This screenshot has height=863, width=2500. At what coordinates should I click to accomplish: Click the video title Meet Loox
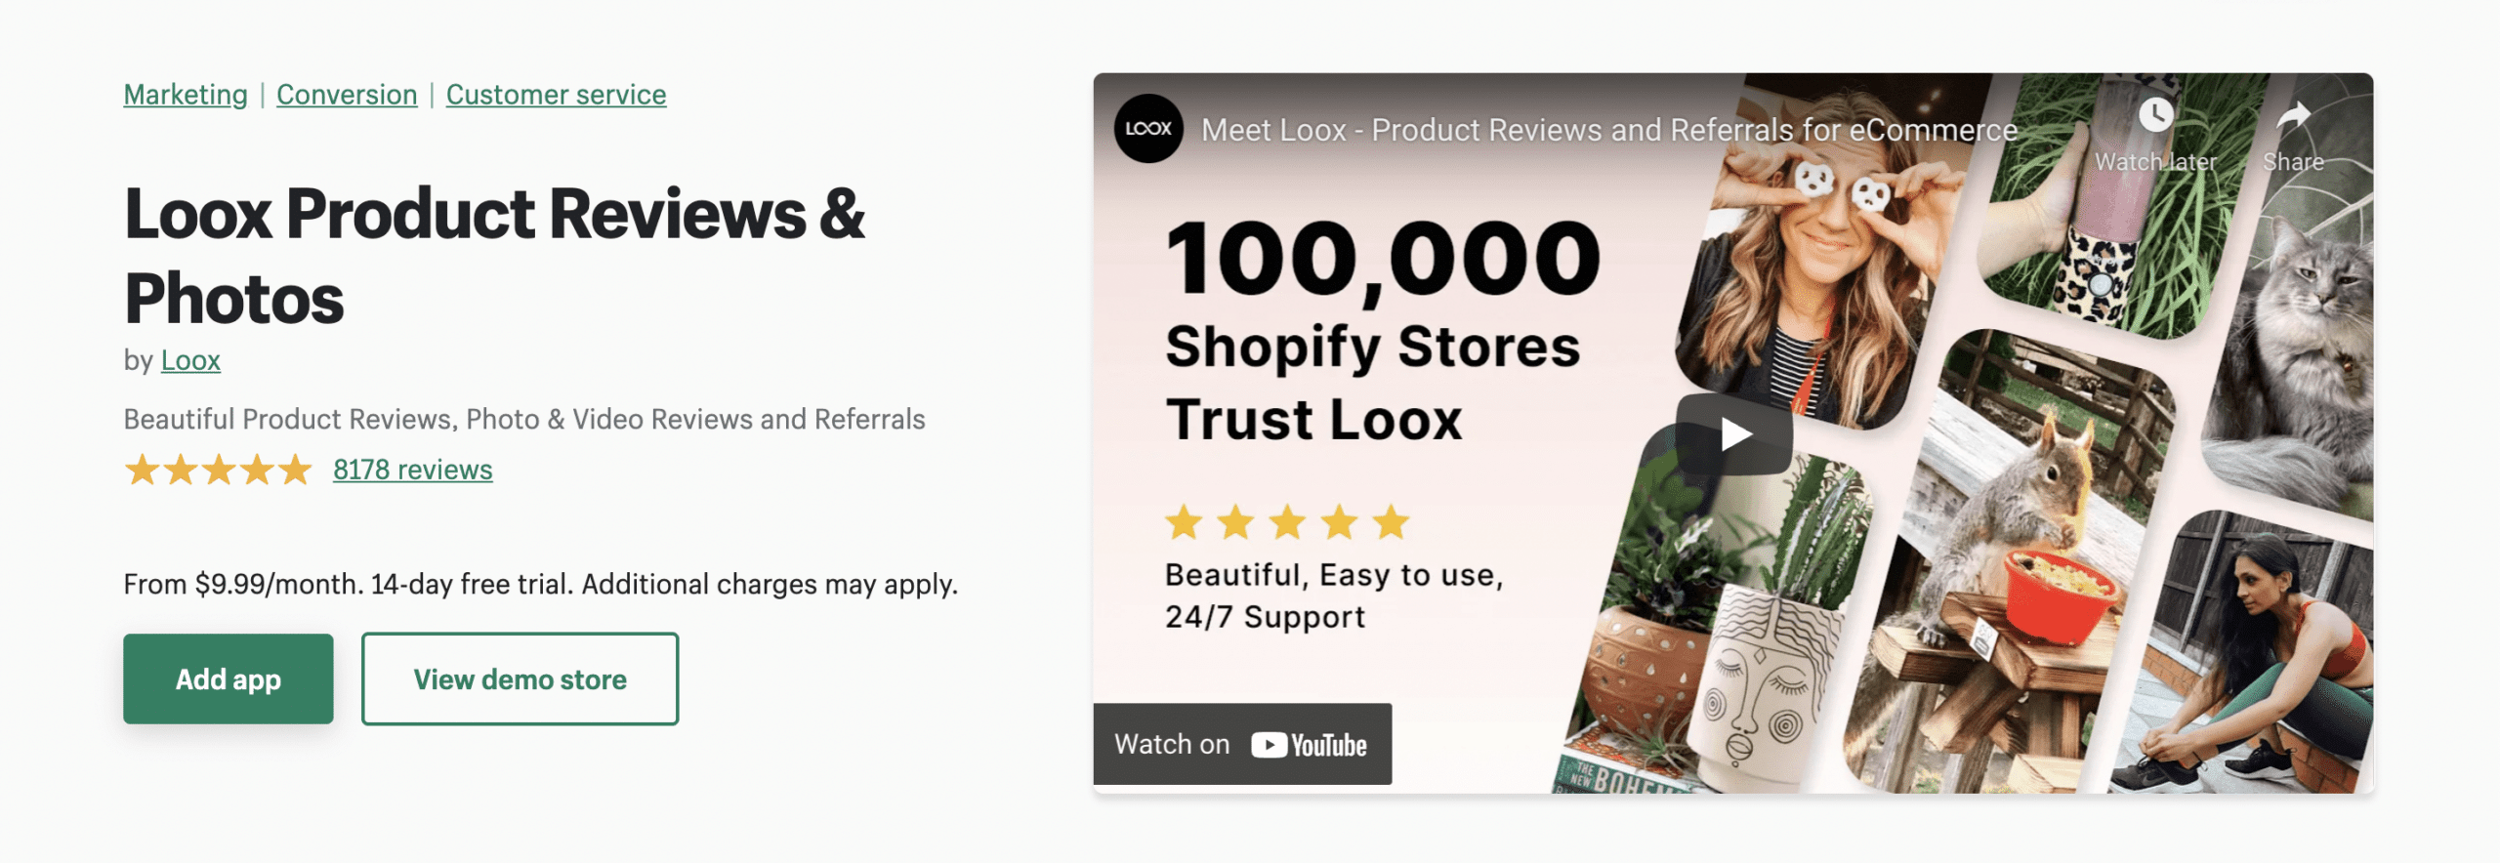point(1608,130)
